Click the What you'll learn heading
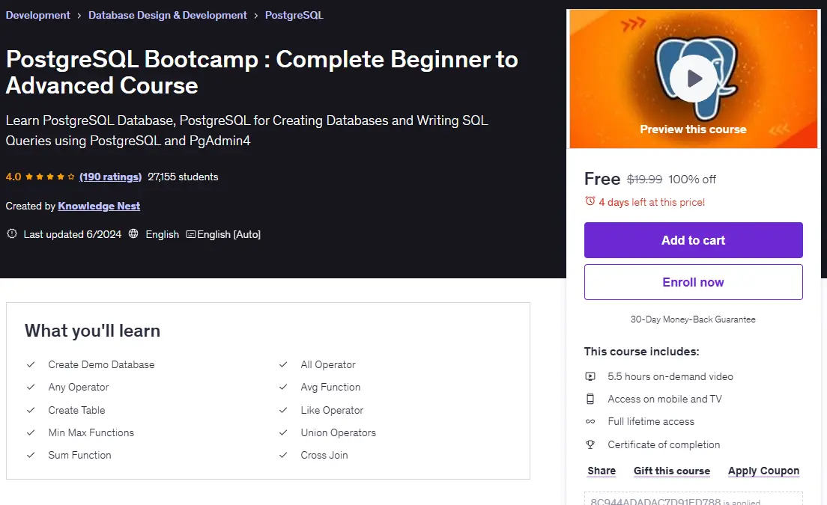 [x=92, y=331]
